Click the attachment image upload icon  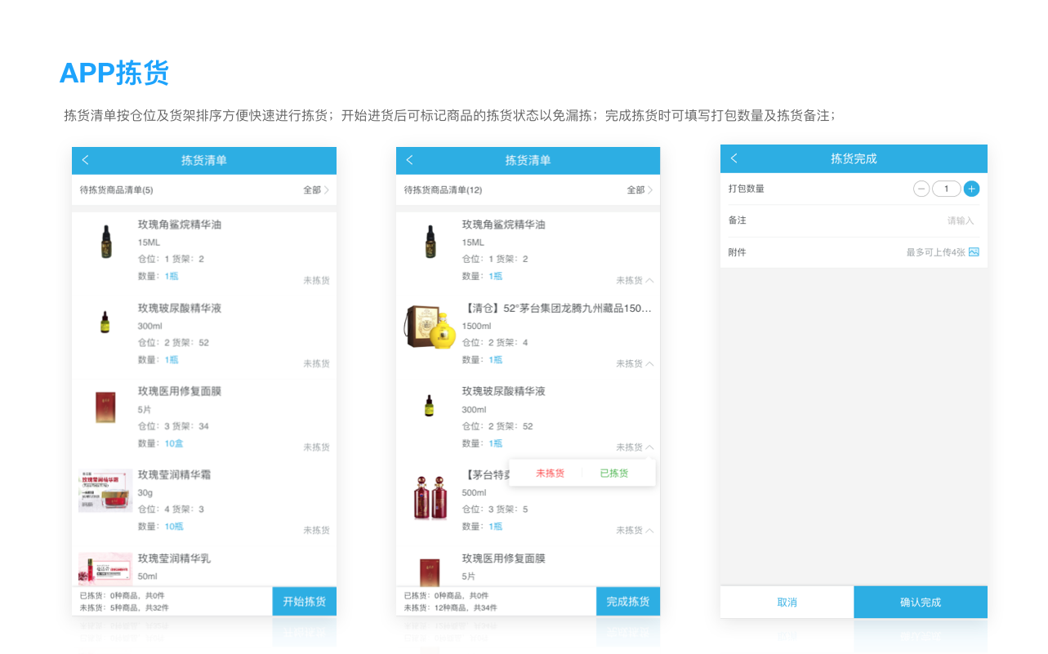pos(974,252)
